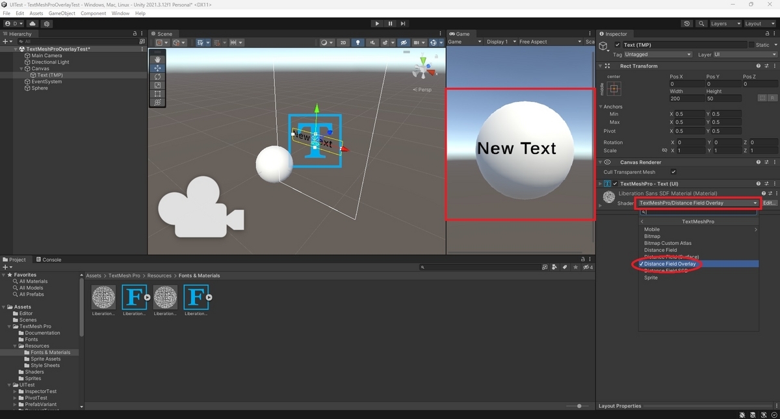Screen dimensions: 780x419
Task: Uncheck the Text (TMP) active checkbox
Action: (617, 45)
